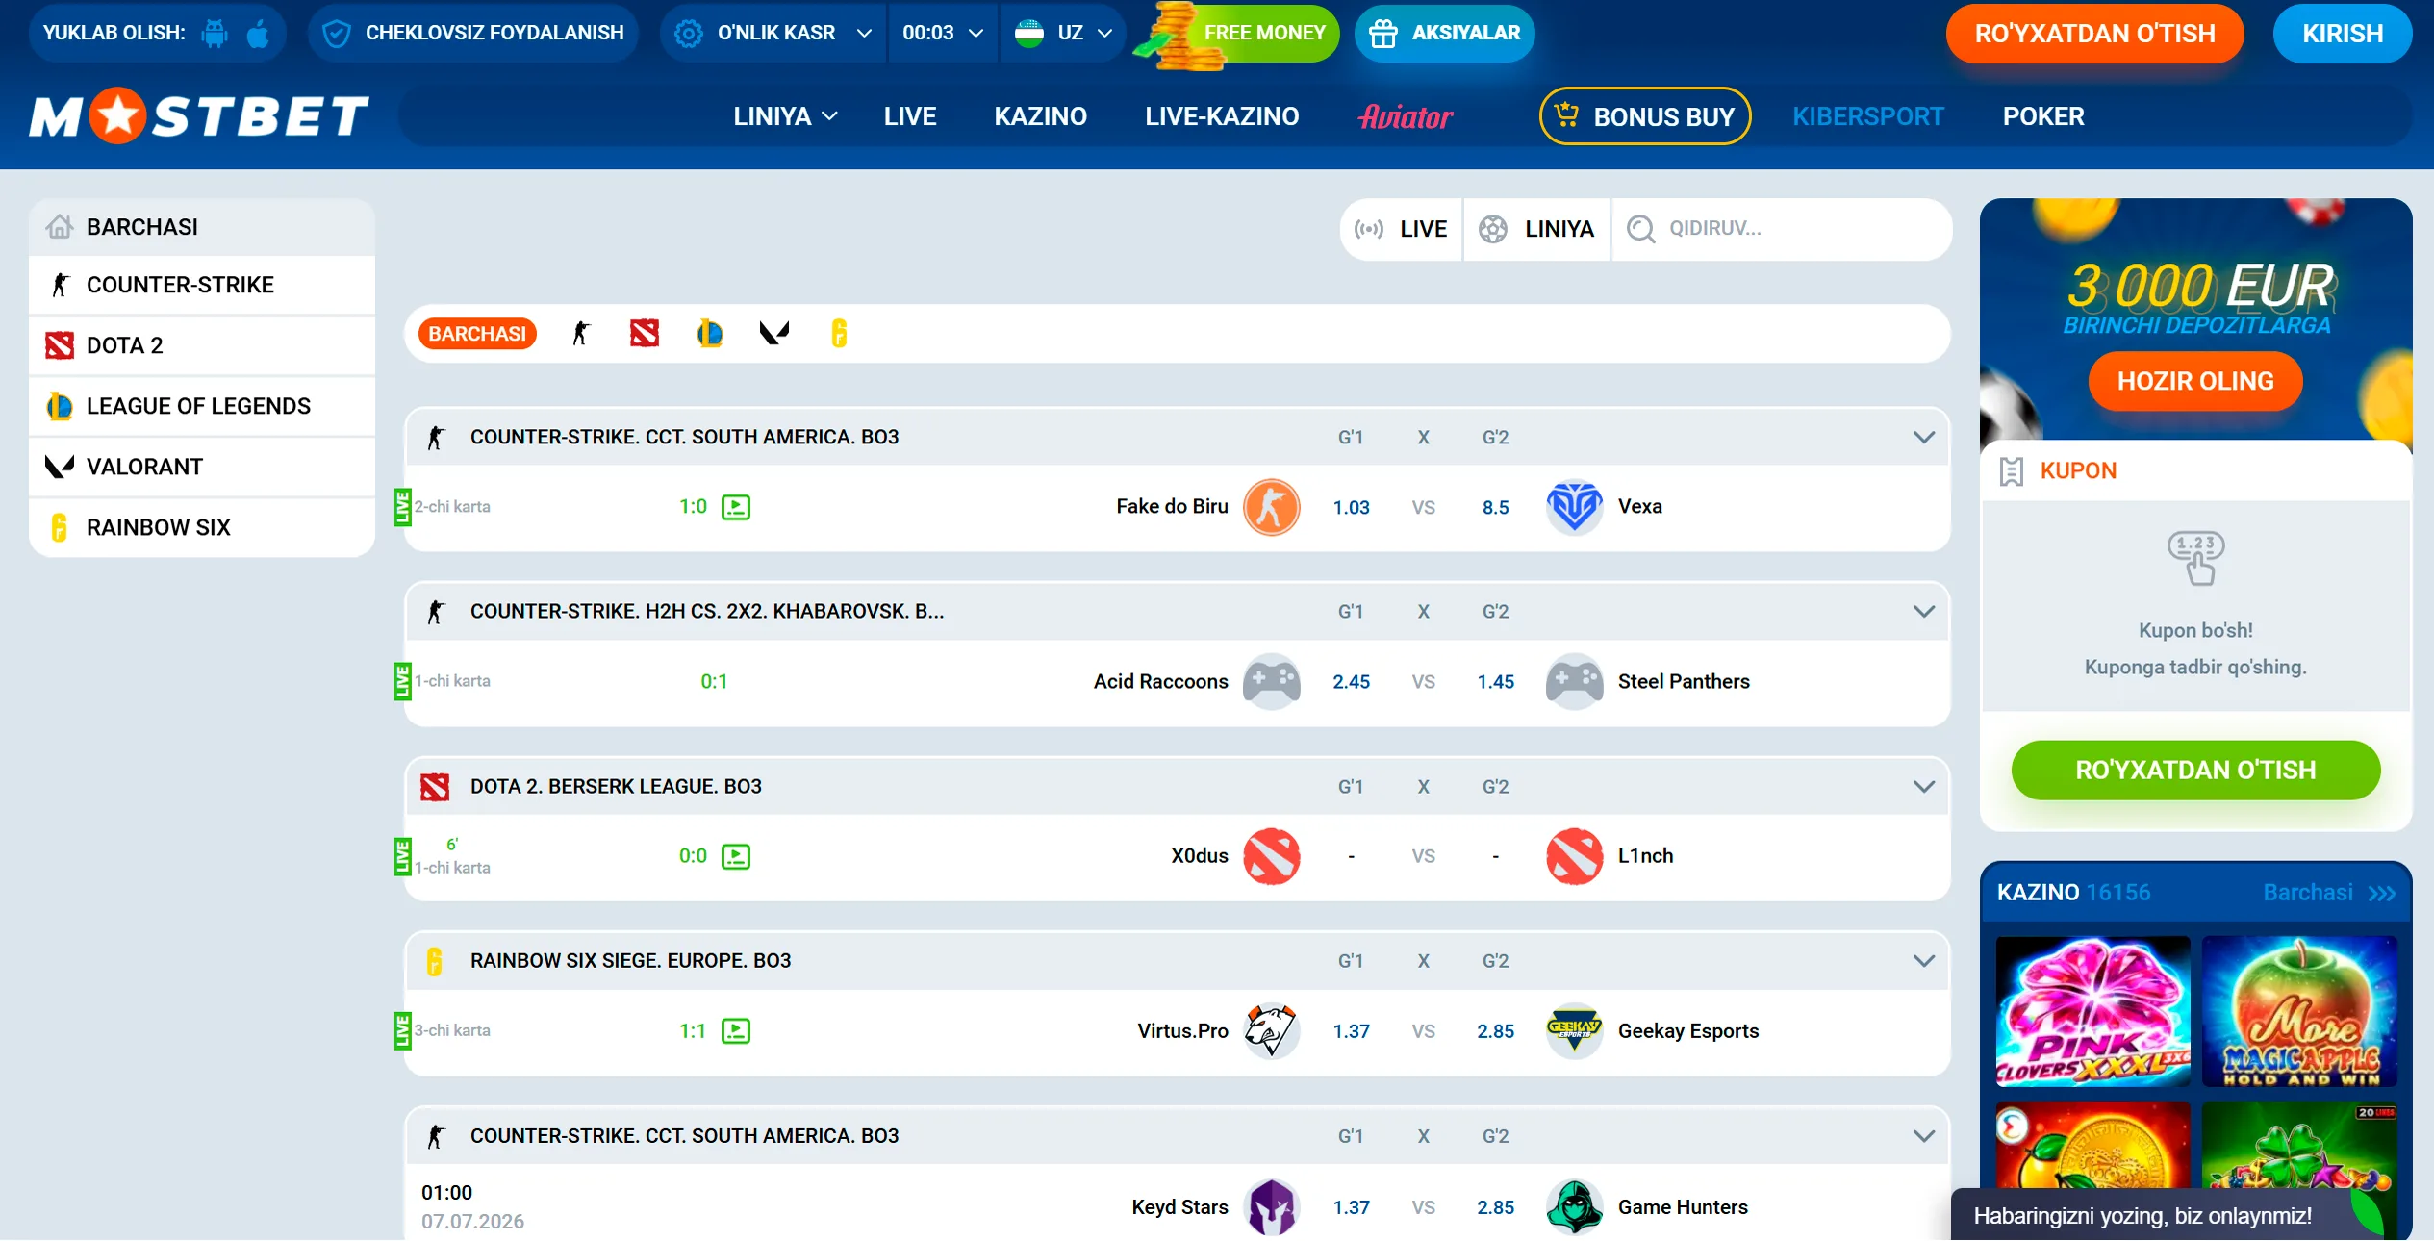Click the Geekay Esports team logo
This screenshot has height=1241, width=2434.
pyautogui.click(x=1574, y=1031)
